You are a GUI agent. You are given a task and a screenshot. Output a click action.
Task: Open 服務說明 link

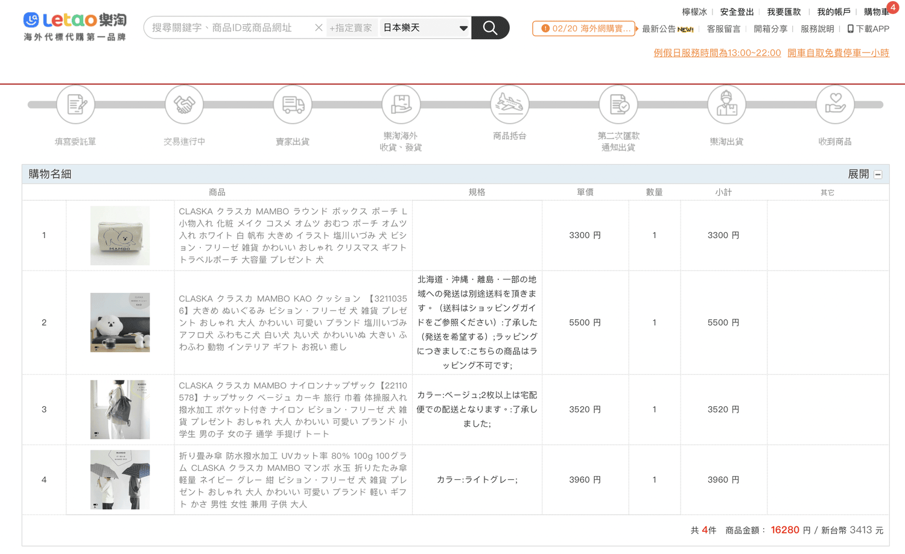[818, 29]
